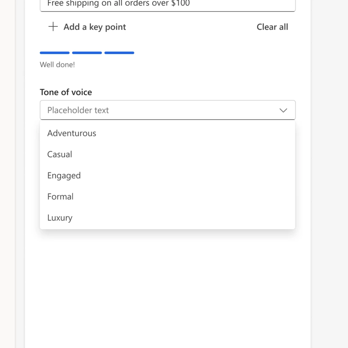This screenshot has width=348, height=348.
Task: Click the Well done! status label
Action: coord(57,65)
